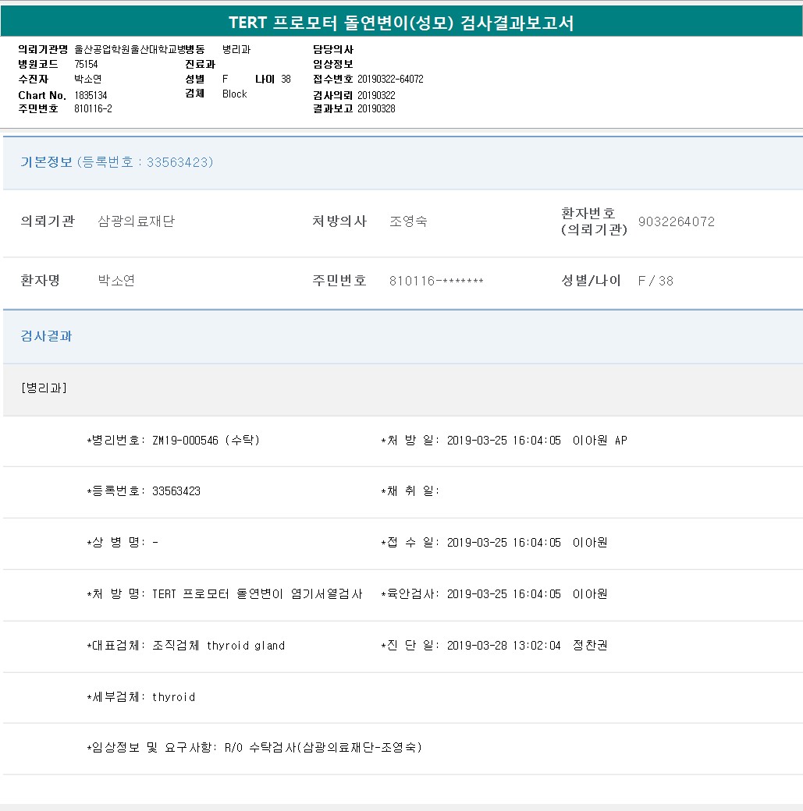Click patient number 9032264072

pos(676,221)
